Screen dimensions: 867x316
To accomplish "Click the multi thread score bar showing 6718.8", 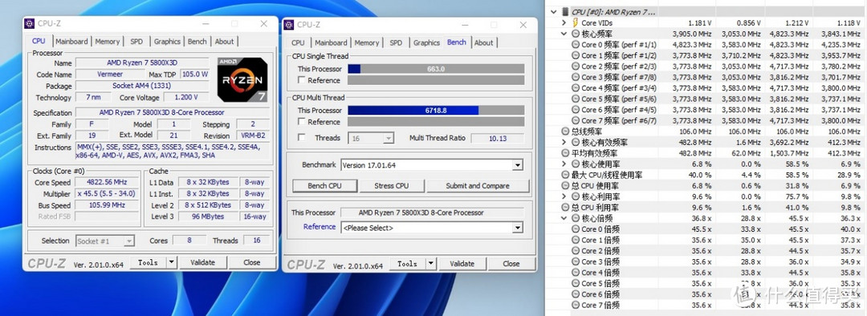I will pyautogui.click(x=436, y=111).
